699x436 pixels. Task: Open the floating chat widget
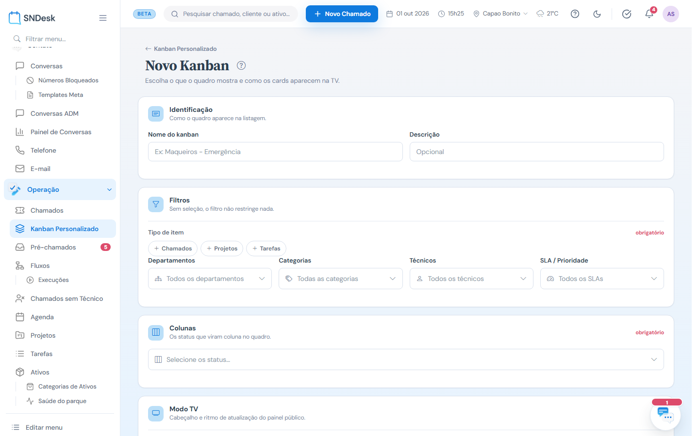666,415
